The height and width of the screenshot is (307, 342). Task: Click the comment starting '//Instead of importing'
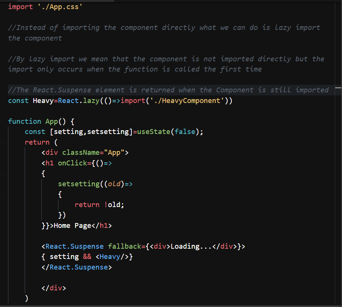coord(164,33)
